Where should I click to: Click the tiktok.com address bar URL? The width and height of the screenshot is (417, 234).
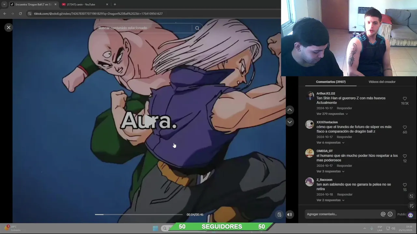coord(98,14)
